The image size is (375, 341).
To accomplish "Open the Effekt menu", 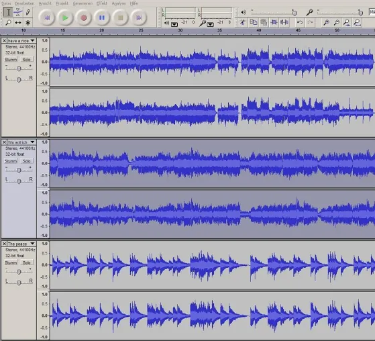I will pos(102,3).
